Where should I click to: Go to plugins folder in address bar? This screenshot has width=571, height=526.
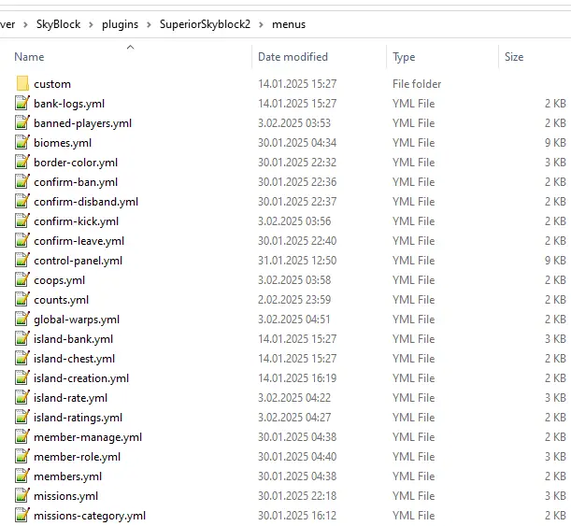(121, 24)
